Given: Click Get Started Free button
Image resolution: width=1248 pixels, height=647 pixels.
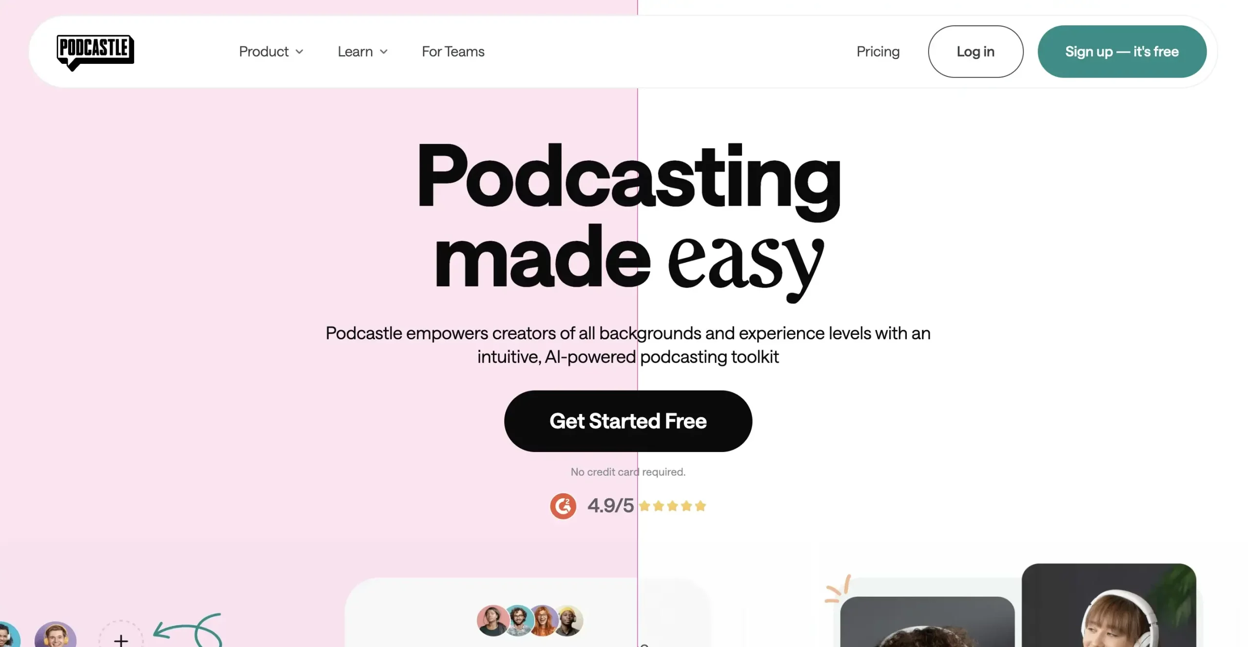Looking at the screenshot, I should pyautogui.click(x=628, y=421).
